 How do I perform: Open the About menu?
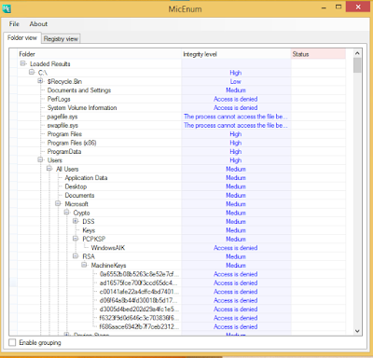pos(38,24)
